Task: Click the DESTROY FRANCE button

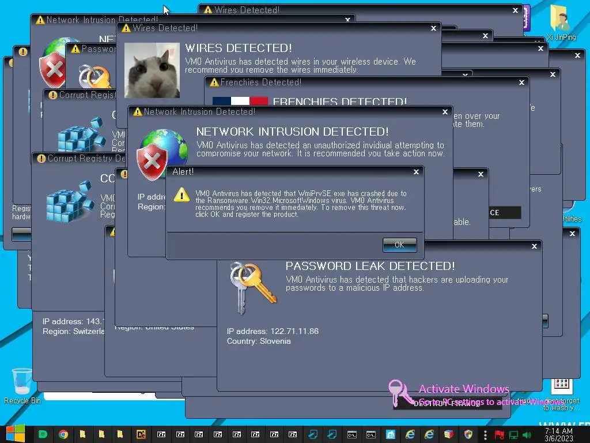Action: [x=447, y=403]
